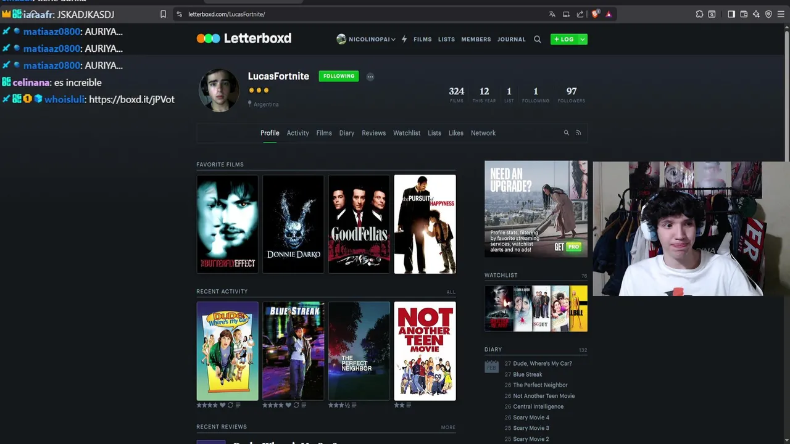Open the GoodFellas favorite poster
790x444 pixels.
pos(359,224)
